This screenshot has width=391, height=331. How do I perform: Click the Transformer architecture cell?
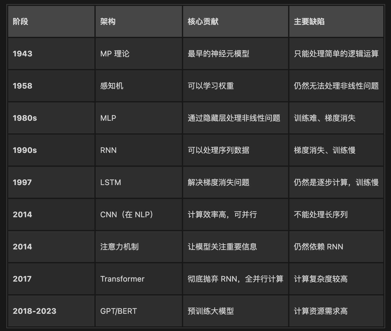pyautogui.click(x=122, y=279)
